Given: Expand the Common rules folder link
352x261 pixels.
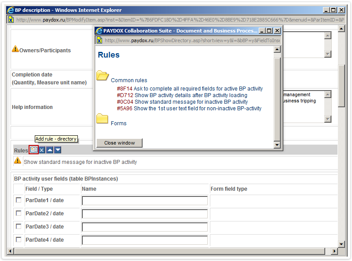Looking at the screenshot, I should click(x=129, y=80).
